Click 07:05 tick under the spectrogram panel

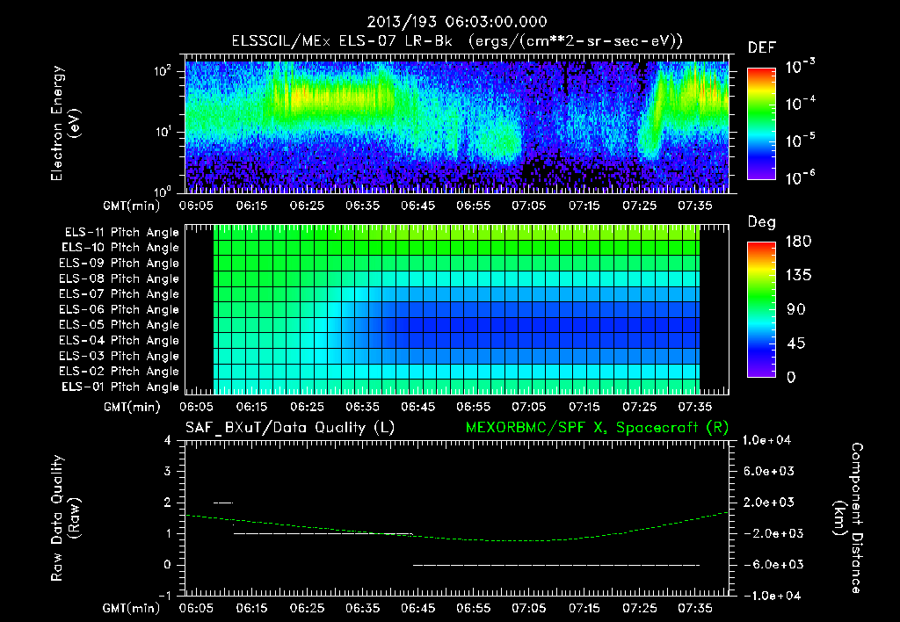tap(528, 206)
